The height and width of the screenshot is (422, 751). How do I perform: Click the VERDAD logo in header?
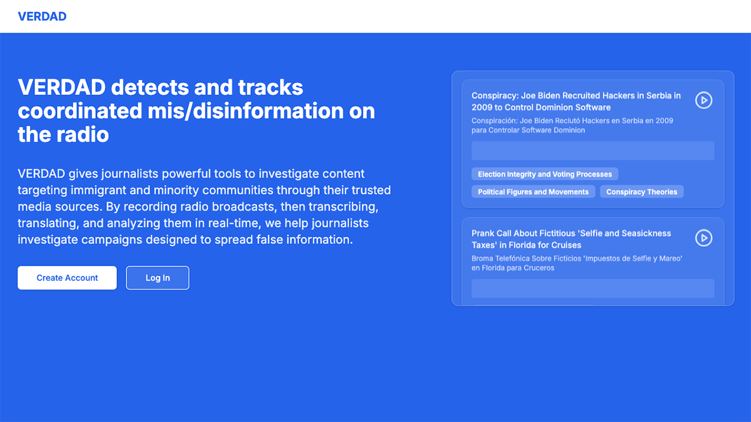point(42,17)
